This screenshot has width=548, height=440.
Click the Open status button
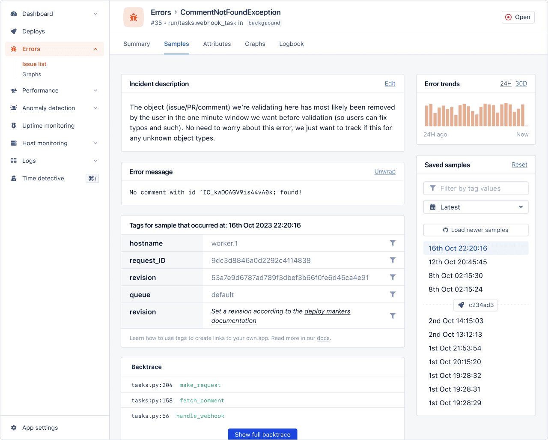518,17
